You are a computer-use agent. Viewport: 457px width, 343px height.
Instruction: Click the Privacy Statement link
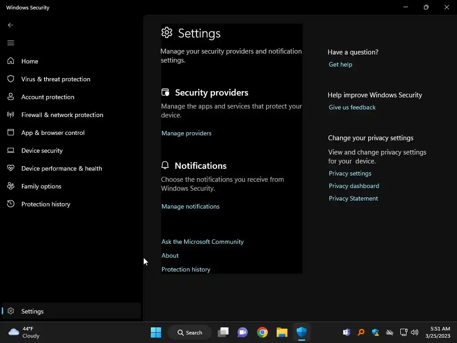353,198
